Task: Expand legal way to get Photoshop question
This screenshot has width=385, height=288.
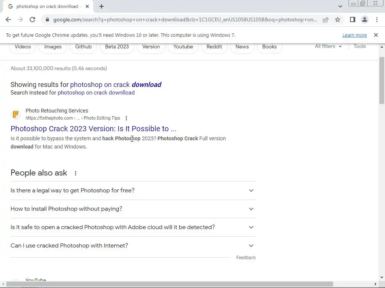Action: [133, 190]
